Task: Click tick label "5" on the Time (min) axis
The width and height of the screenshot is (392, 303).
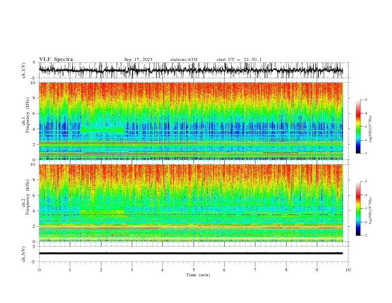Action: tap(194, 270)
